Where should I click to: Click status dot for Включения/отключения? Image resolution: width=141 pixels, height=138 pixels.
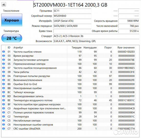click(x=4, y=80)
